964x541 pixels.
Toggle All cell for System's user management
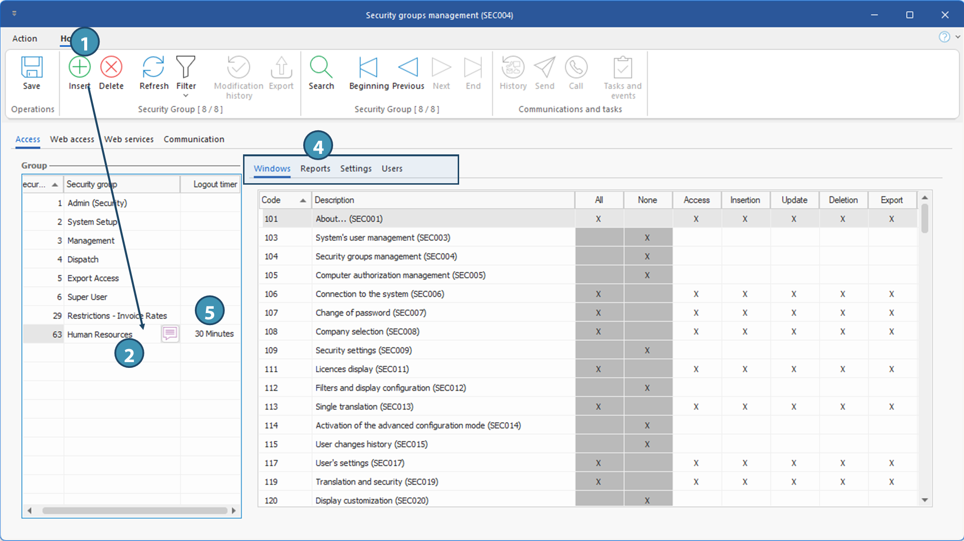click(x=599, y=238)
